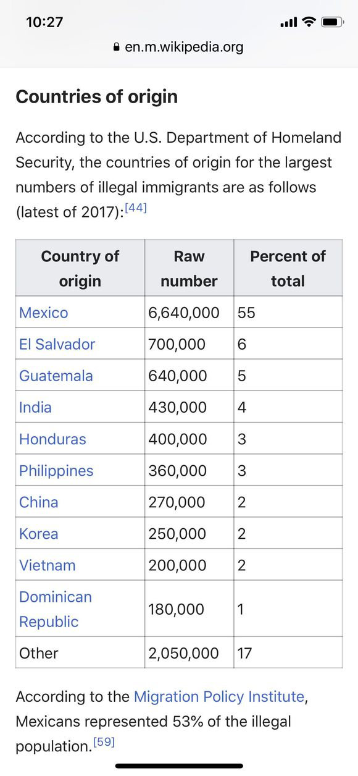Select the Korea link

click(x=39, y=534)
